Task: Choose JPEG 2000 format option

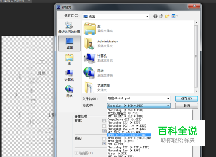Action: click(129, 138)
